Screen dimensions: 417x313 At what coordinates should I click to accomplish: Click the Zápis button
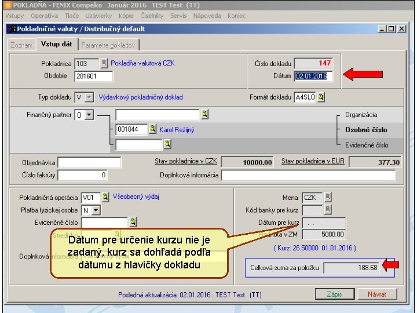coord(335,294)
